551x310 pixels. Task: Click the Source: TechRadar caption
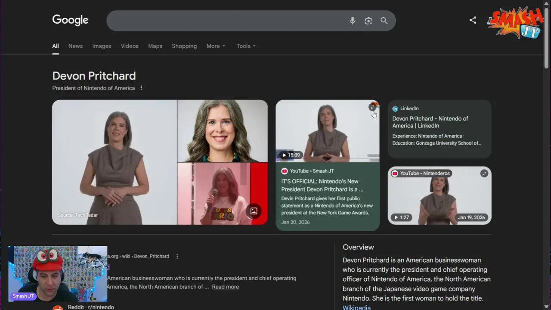pos(77,215)
